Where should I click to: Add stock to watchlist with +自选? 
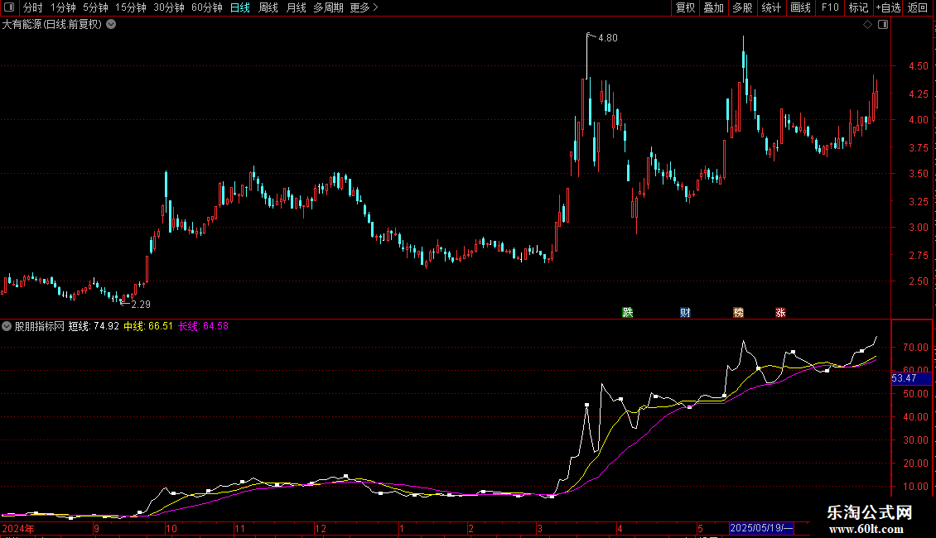coord(887,8)
